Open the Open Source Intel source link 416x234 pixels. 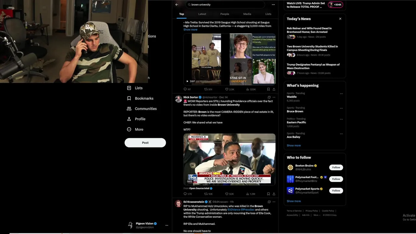200,188
